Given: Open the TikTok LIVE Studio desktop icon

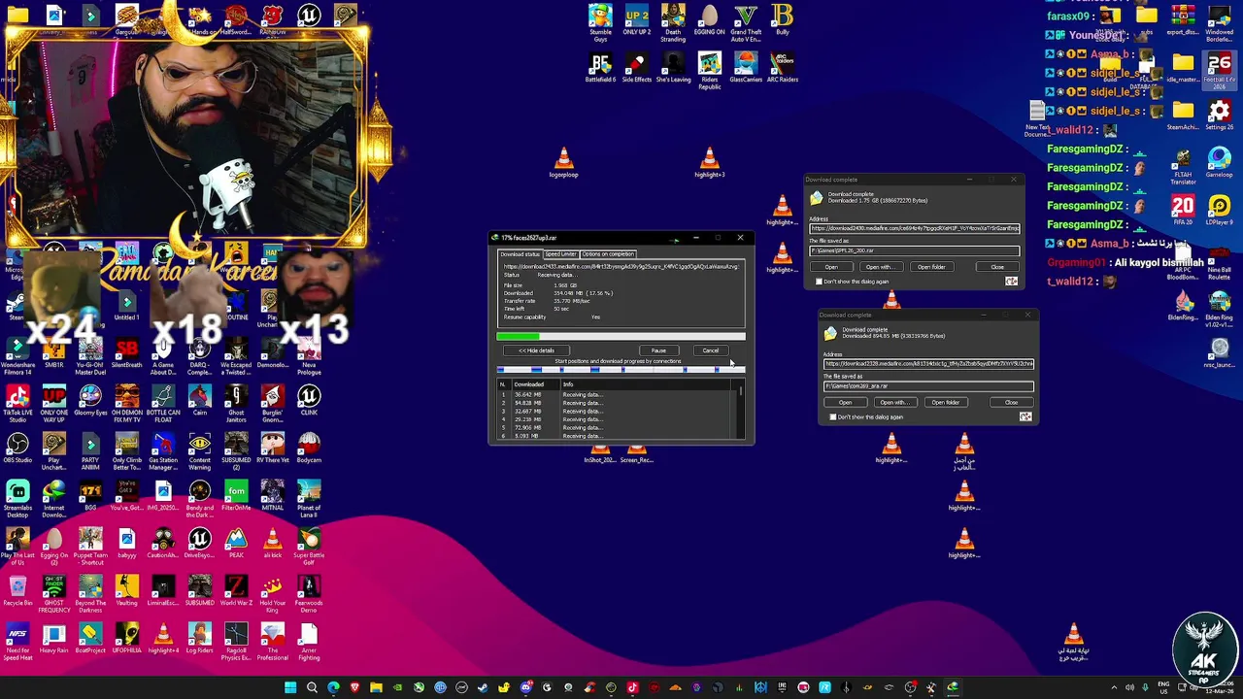Looking at the screenshot, I should (17, 402).
